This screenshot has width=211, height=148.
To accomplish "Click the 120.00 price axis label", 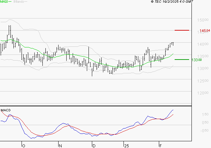I will [x=203, y=93].
